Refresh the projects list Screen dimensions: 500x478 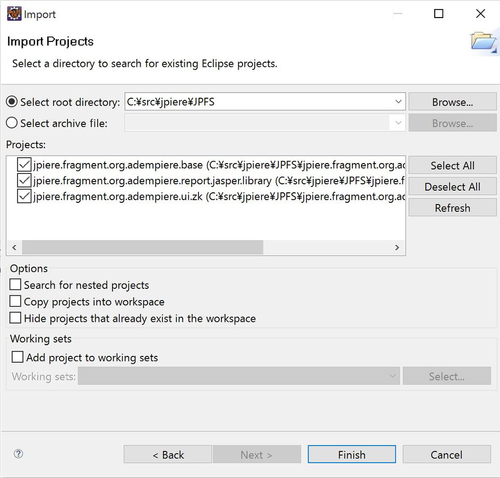click(x=452, y=208)
